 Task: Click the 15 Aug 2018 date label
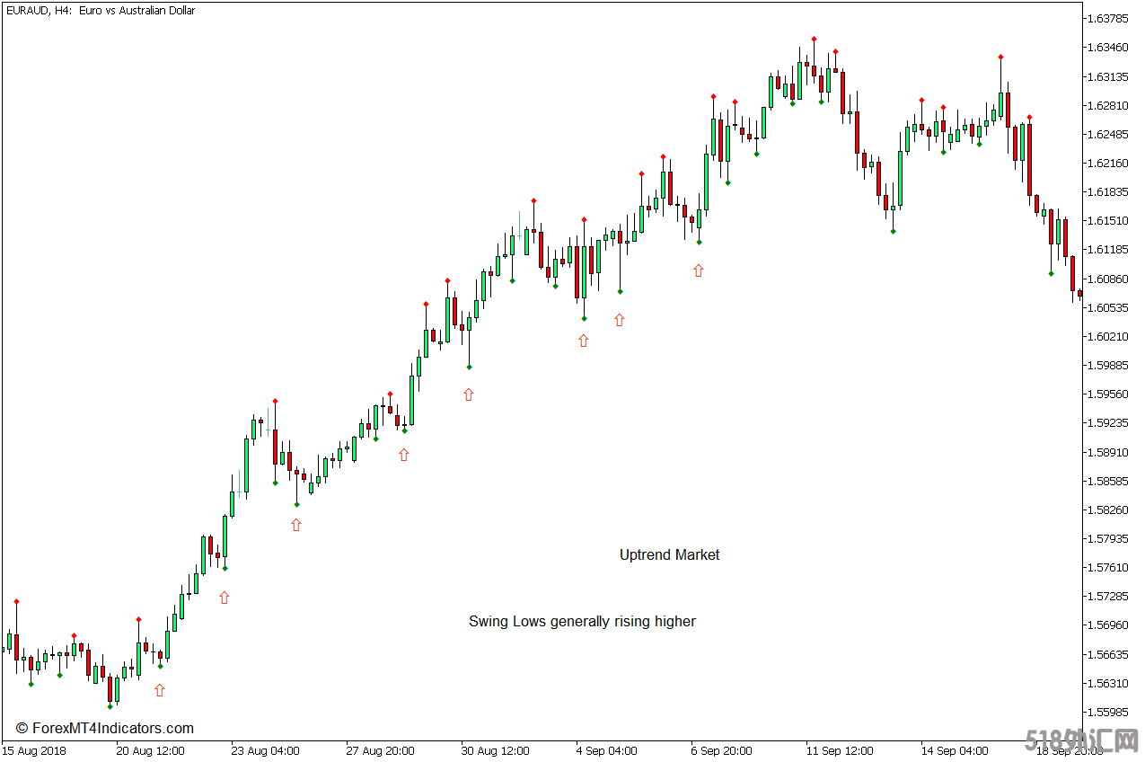(34, 750)
